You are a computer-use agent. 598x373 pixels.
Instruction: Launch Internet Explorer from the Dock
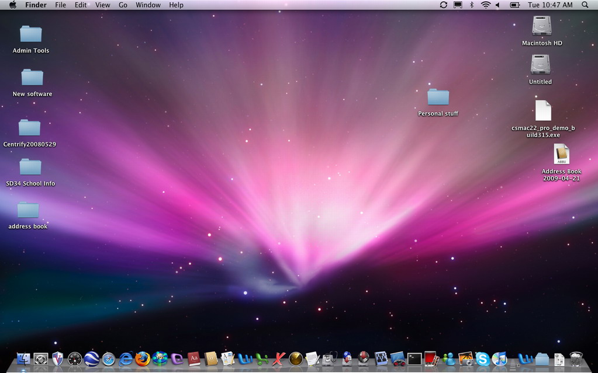pos(126,359)
